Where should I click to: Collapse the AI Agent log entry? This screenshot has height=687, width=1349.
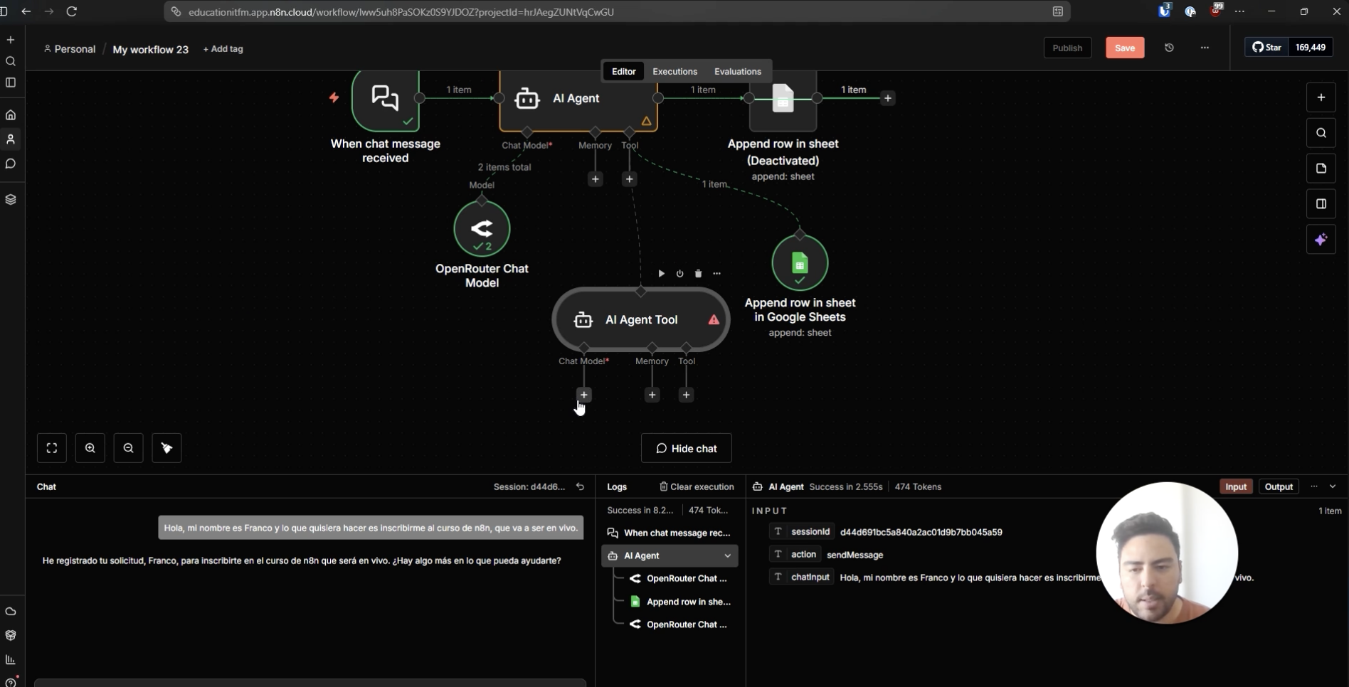coord(728,555)
